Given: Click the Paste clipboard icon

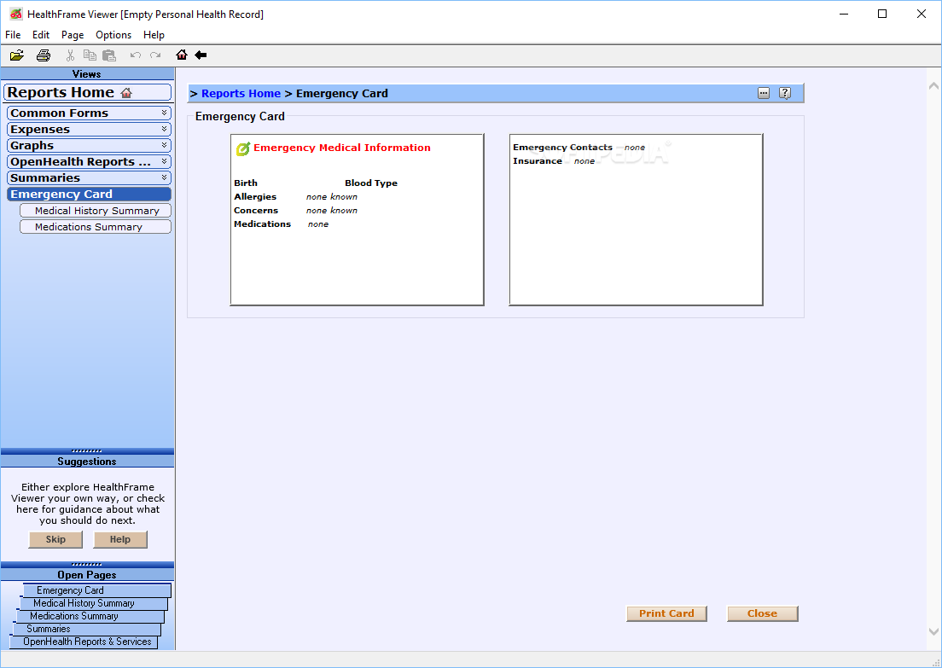Looking at the screenshot, I should (108, 55).
